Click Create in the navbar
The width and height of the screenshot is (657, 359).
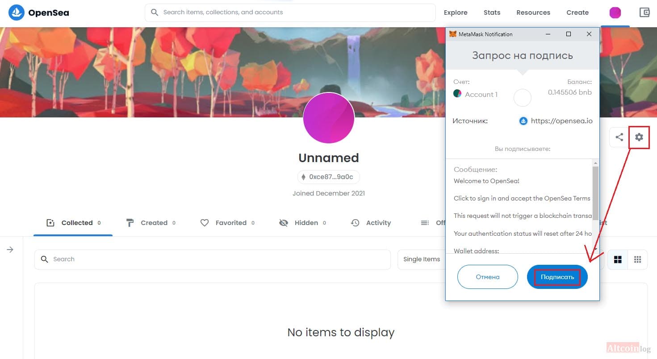577,13
